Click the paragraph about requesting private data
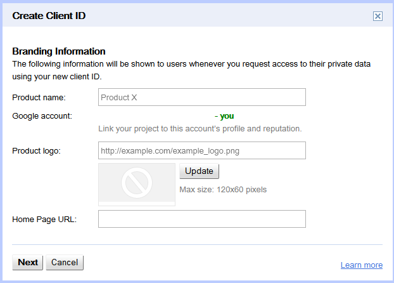This screenshot has height=283, width=394. 191,70
